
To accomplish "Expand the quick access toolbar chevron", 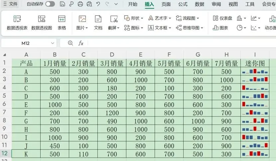I will 116,4.
